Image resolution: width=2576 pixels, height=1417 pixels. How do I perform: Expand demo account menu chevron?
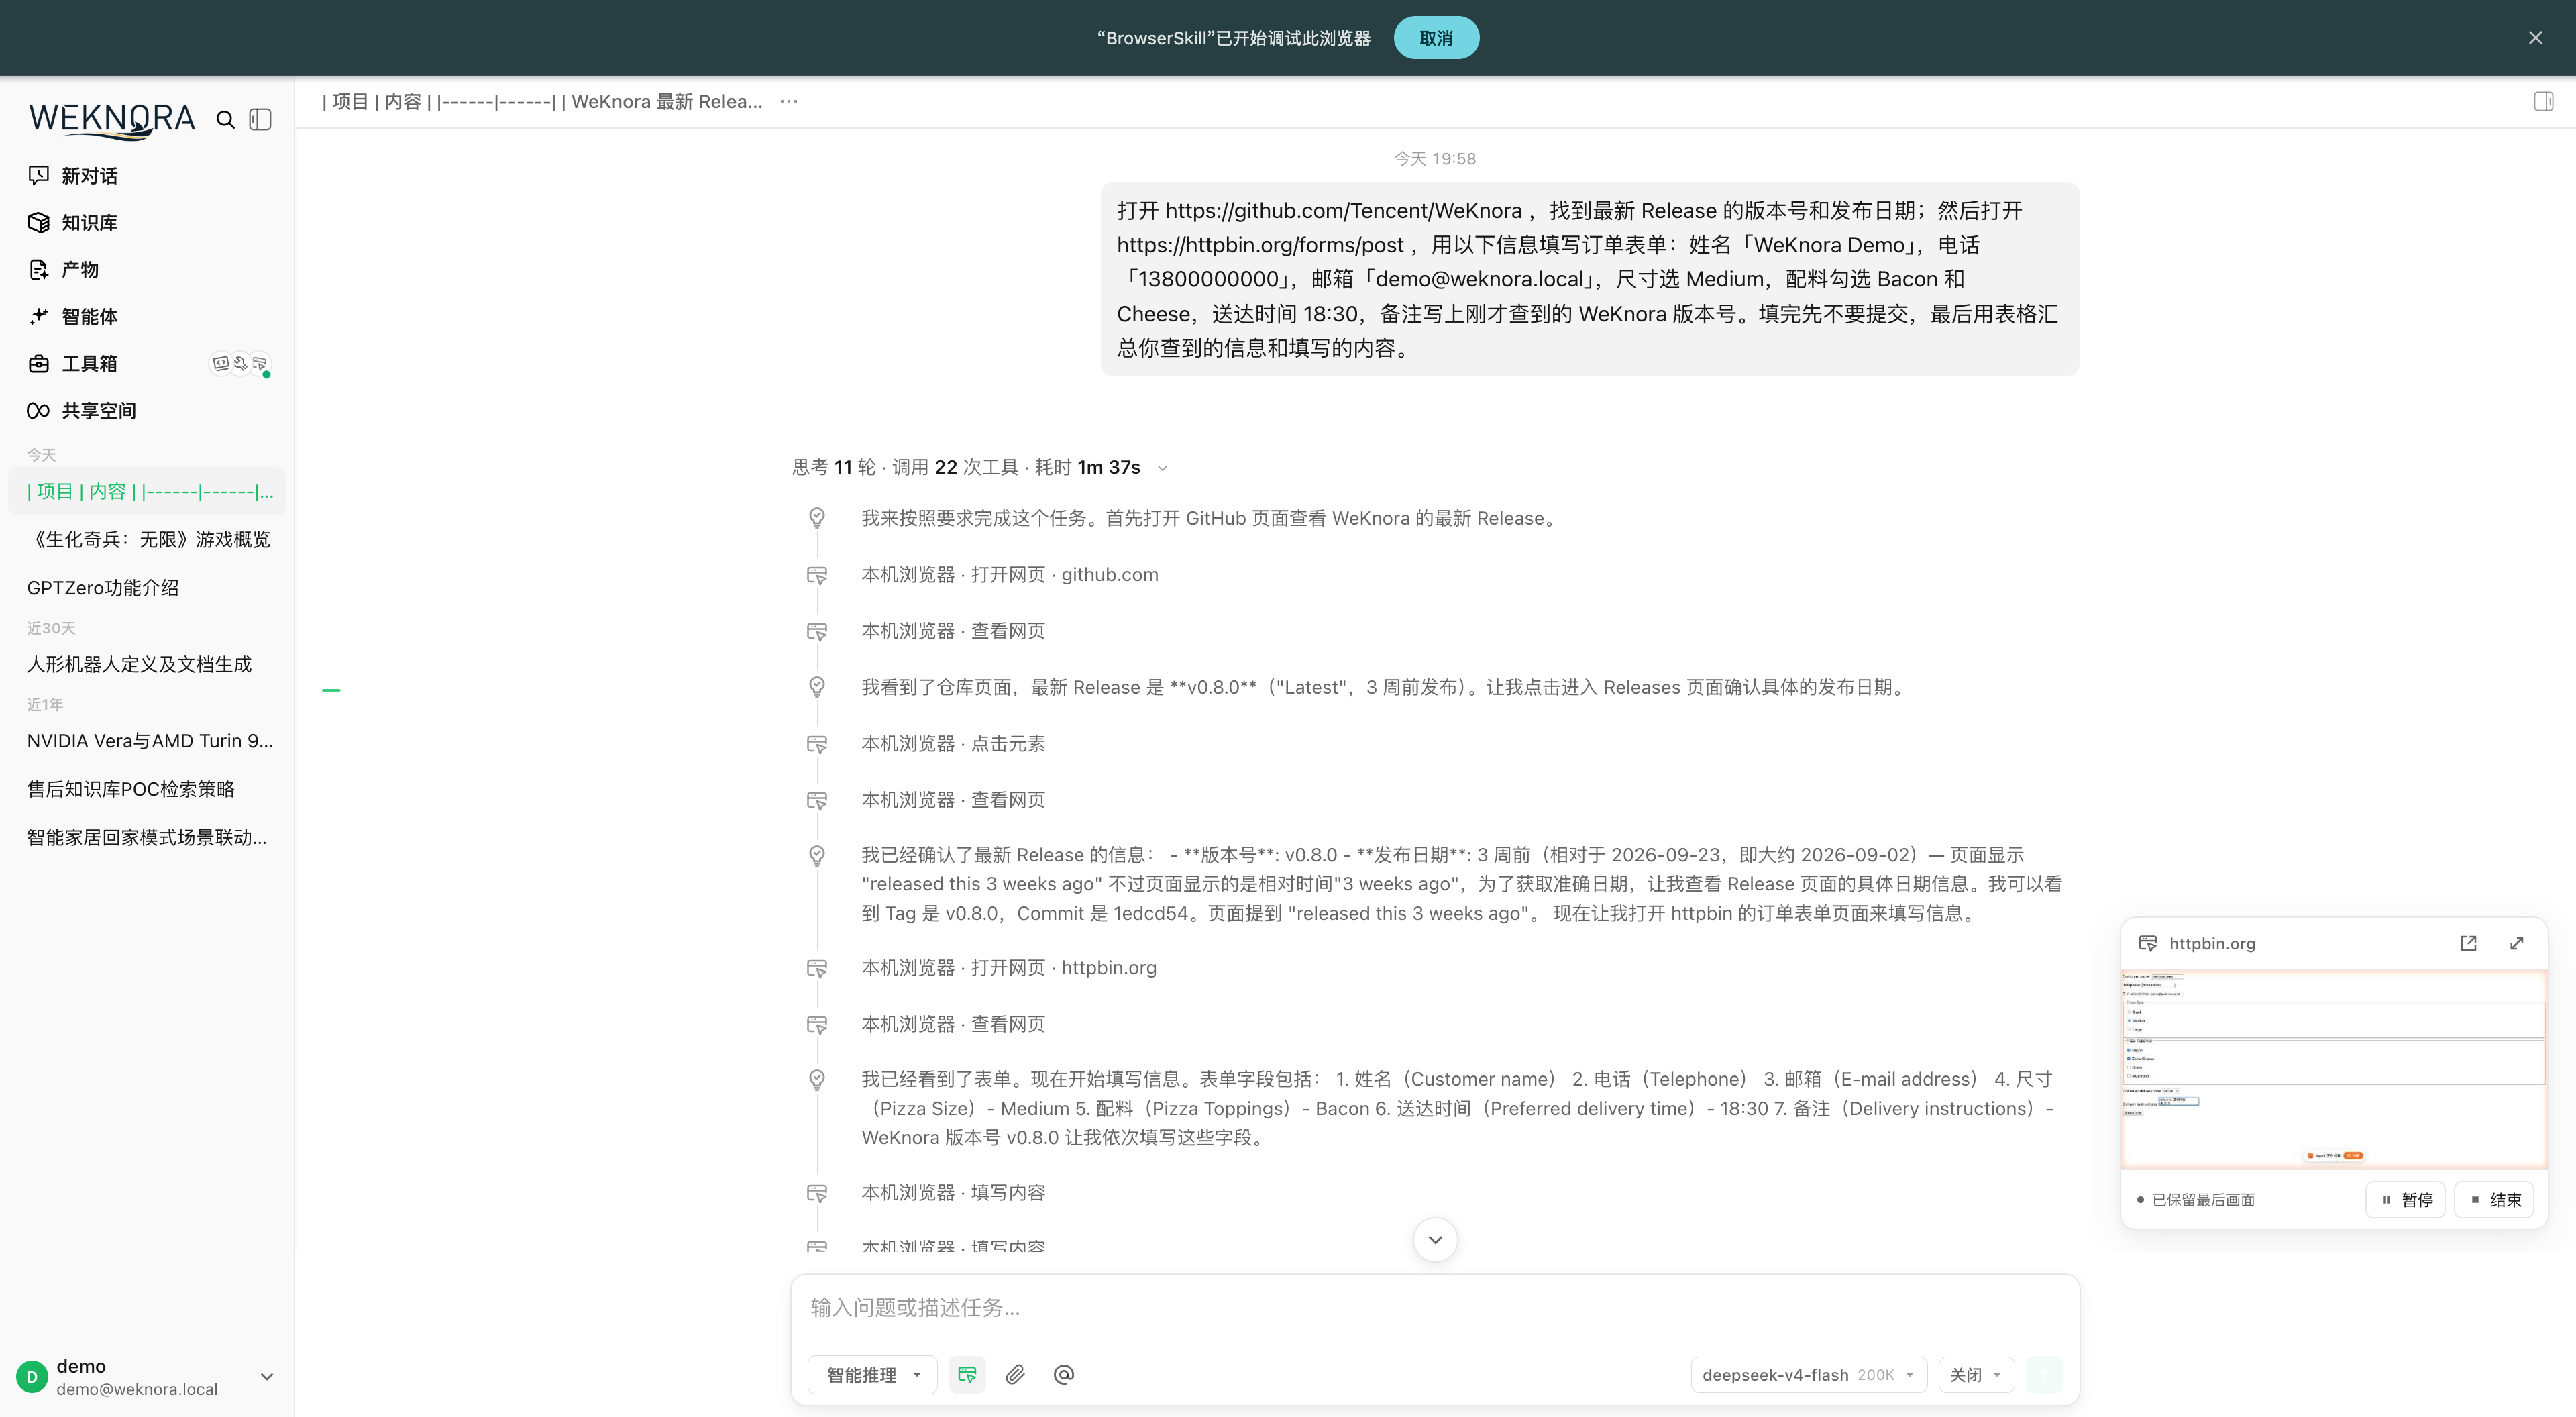pos(267,1377)
